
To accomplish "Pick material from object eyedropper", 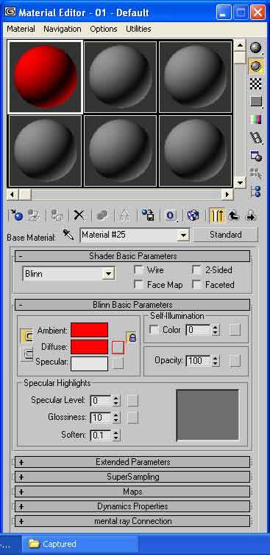I will click(68, 234).
